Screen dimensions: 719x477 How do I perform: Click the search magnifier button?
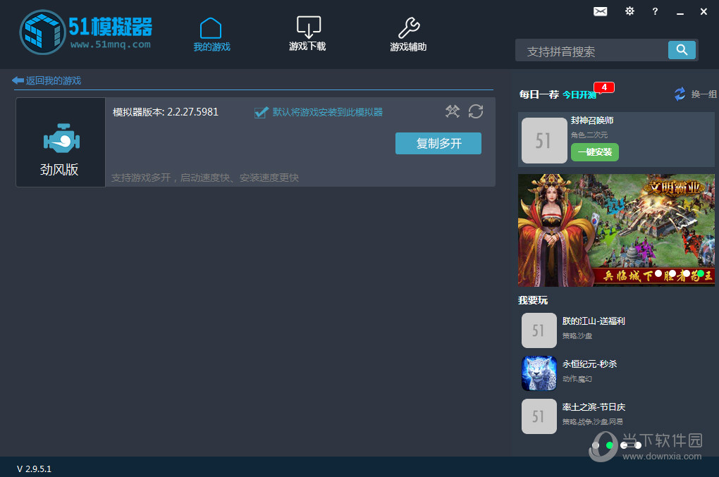click(x=682, y=50)
